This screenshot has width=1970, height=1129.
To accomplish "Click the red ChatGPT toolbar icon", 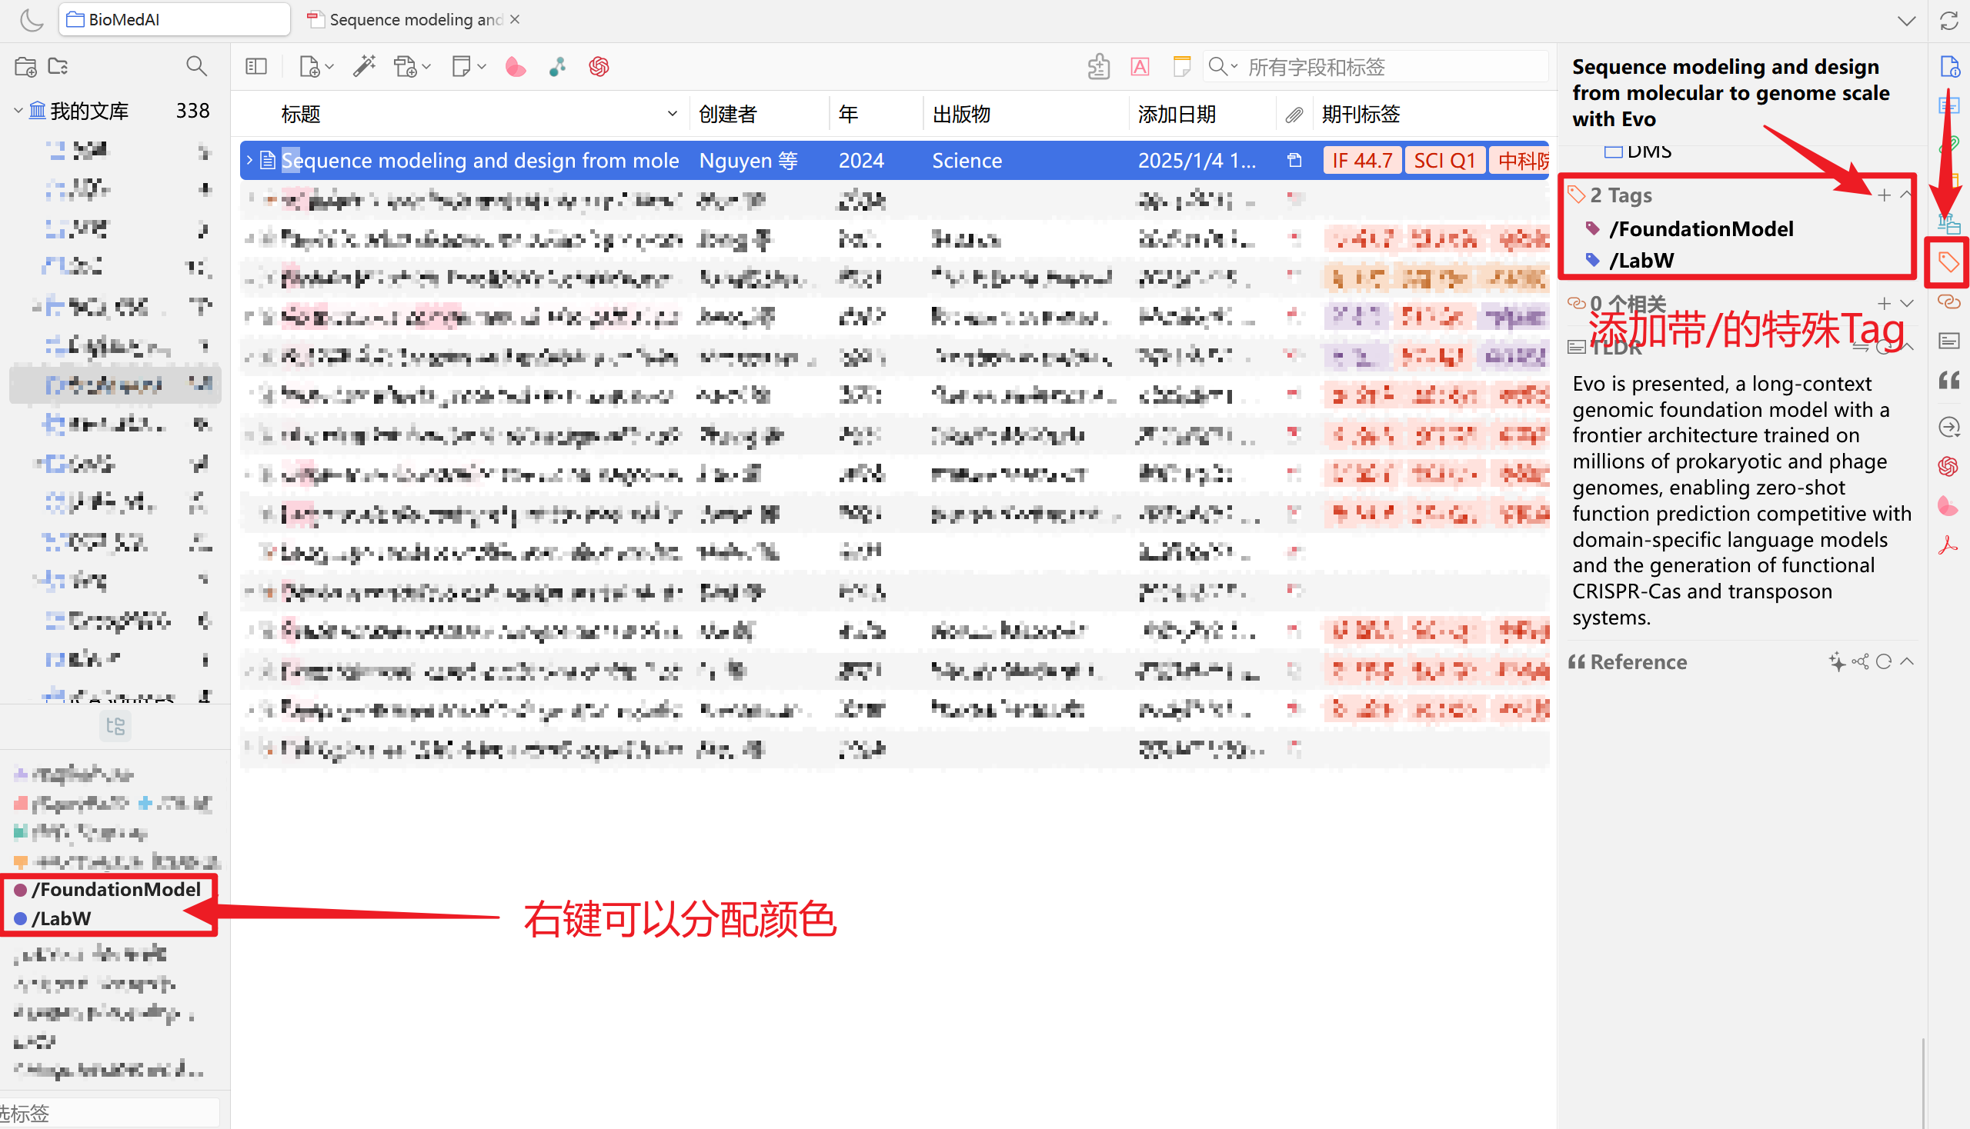I will coord(598,67).
